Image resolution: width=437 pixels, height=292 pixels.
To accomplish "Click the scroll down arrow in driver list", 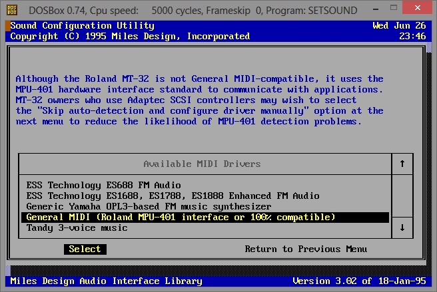I will (402, 227).
